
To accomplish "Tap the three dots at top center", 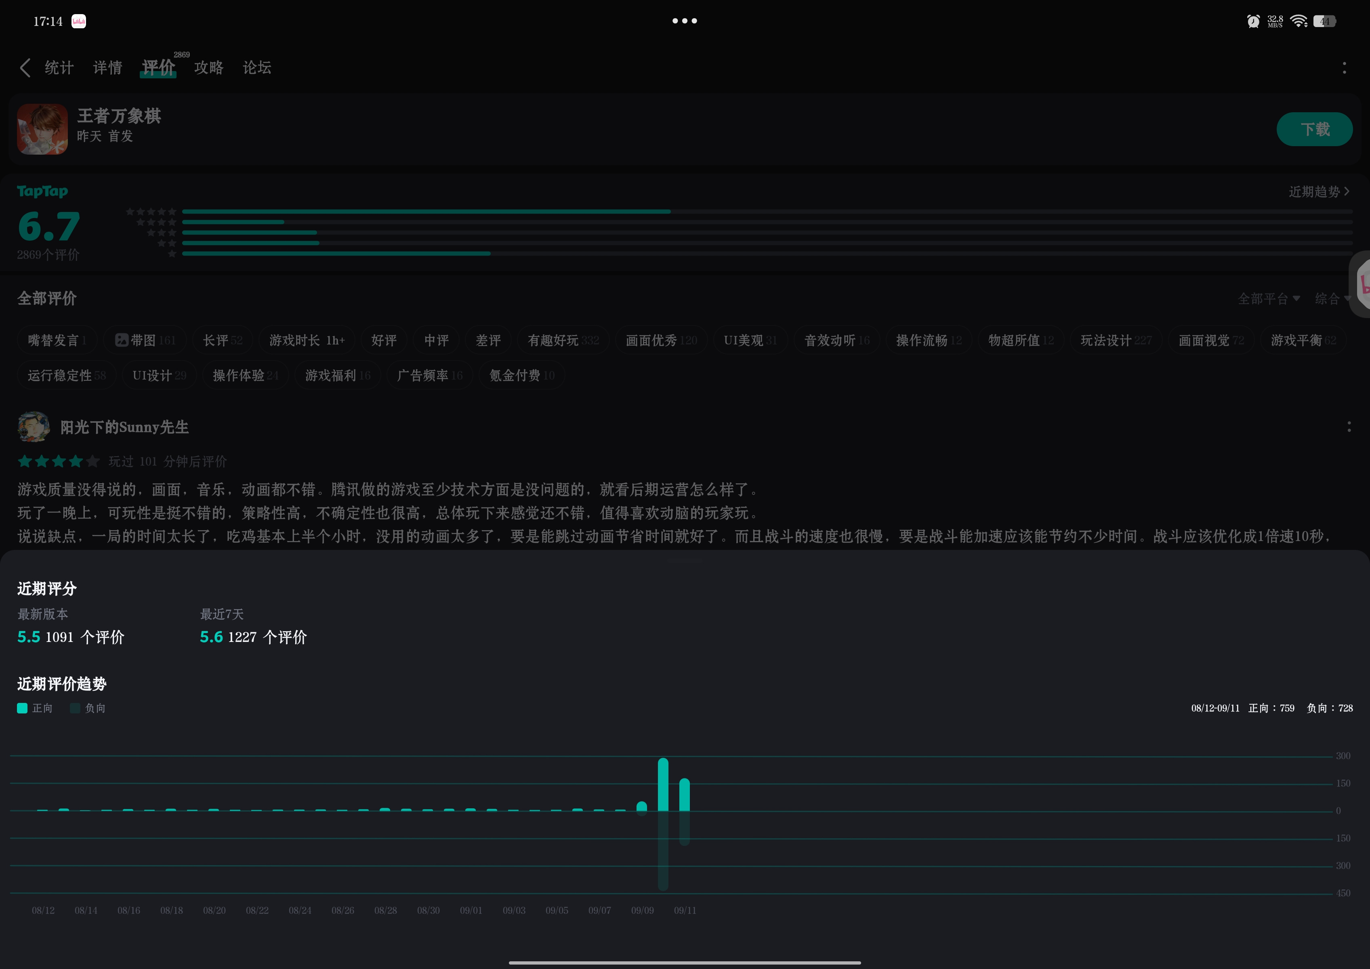I will tap(685, 21).
